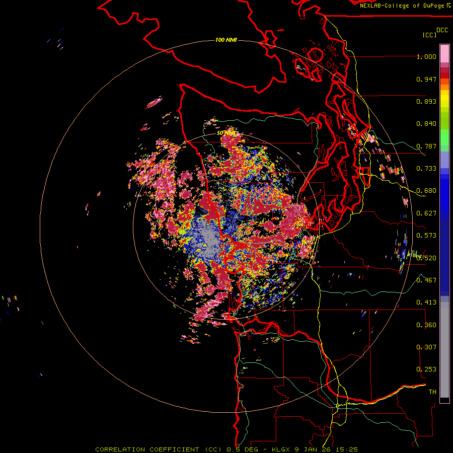Pick the bright green color bar segment
453x453 pixels.
[x=444, y=137]
